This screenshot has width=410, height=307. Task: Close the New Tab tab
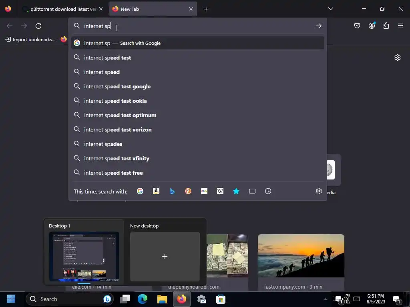191,9
